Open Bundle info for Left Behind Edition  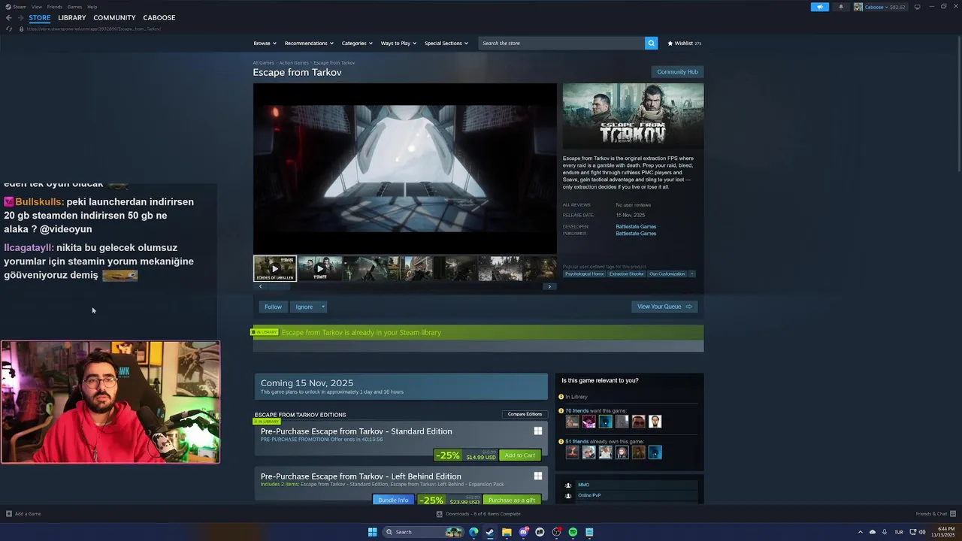pos(393,500)
